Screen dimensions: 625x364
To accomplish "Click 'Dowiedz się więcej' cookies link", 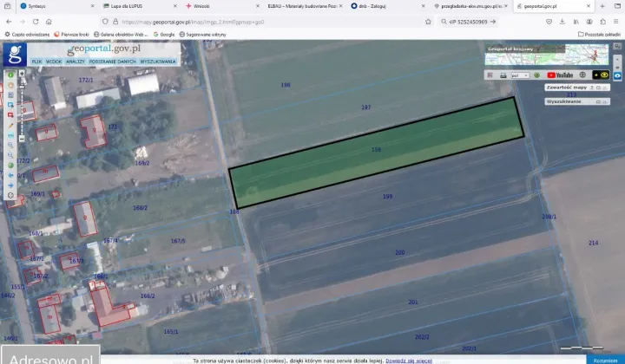I will click(x=409, y=360).
